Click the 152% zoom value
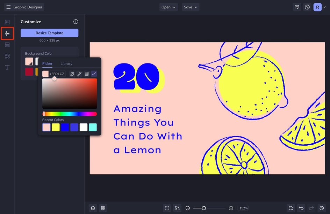This screenshot has width=330, height=214. tap(244, 208)
